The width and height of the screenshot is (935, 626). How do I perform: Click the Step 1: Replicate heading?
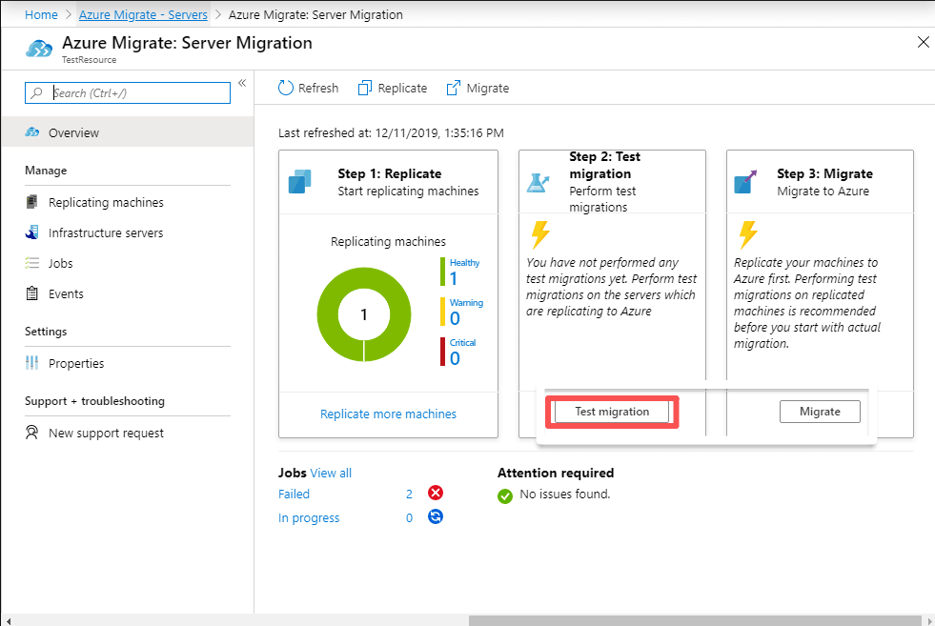click(390, 173)
